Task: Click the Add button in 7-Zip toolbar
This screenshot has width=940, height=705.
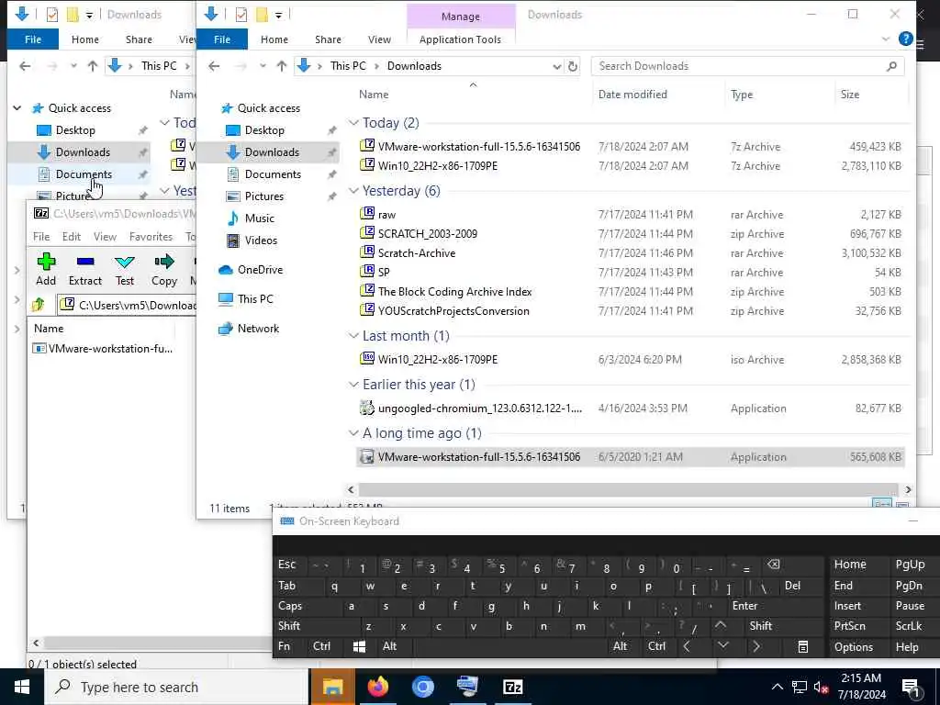Action: (46, 269)
